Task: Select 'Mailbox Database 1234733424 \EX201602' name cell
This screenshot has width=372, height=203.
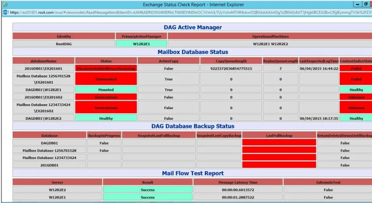Action: click(43, 107)
